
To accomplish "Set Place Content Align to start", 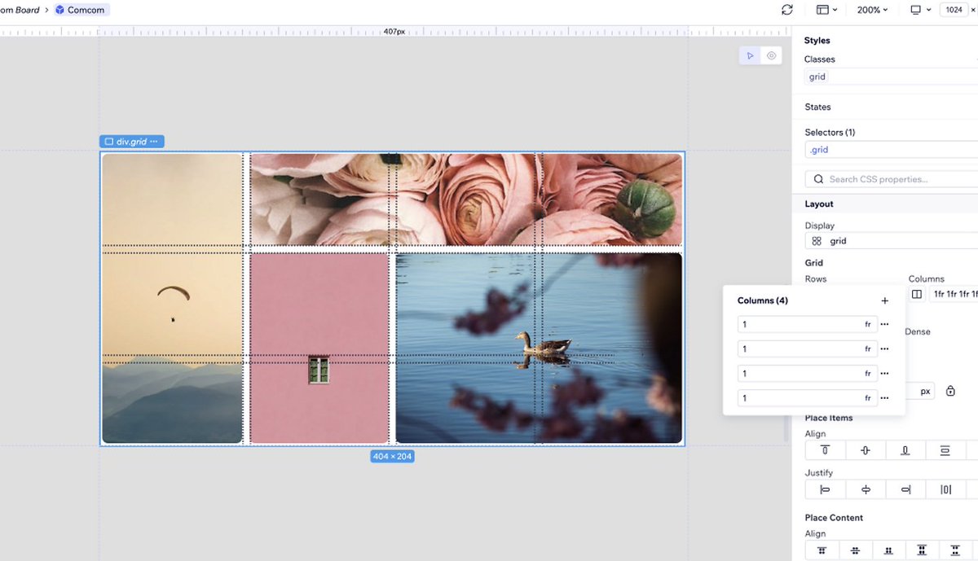I will (822, 550).
